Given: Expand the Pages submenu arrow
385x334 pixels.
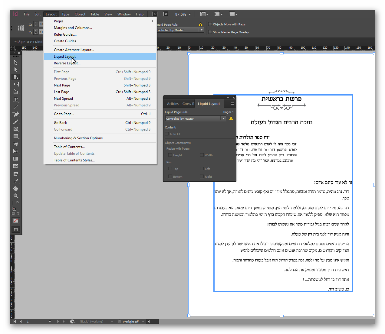Looking at the screenshot, I should click(x=152, y=21).
